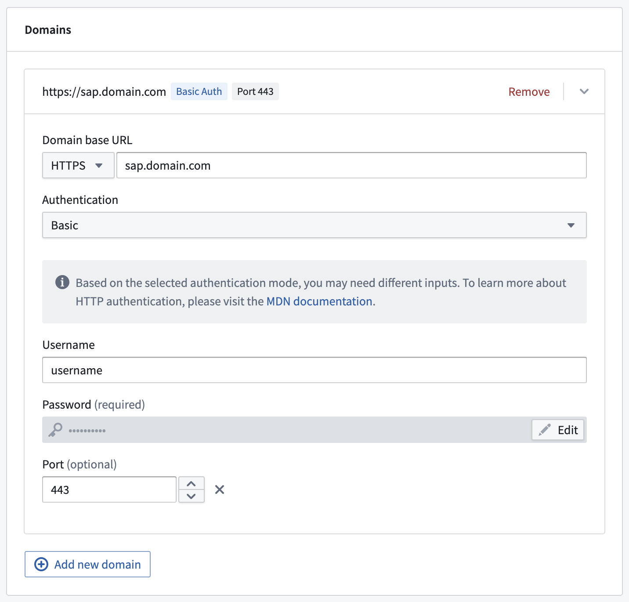Screen dimensions: 629x602
Task: Edit the stored password
Action: [558, 430]
